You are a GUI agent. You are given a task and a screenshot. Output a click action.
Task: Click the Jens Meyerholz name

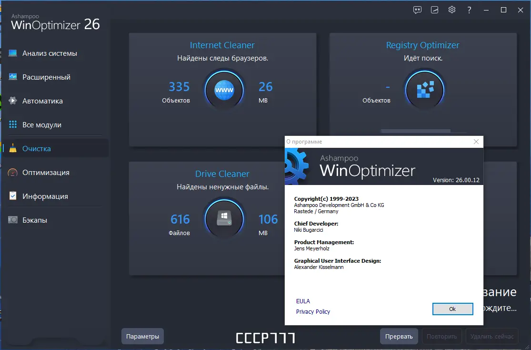pyautogui.click(x=311, y=248)
